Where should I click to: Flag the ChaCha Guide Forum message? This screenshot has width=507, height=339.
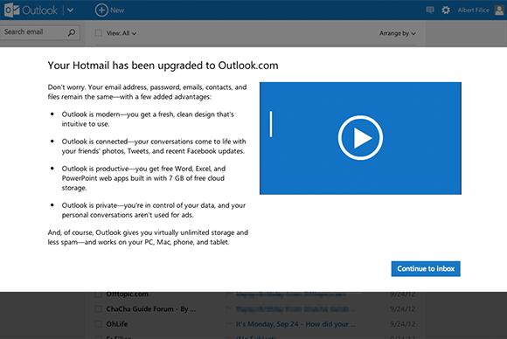(x=229, y=309)
